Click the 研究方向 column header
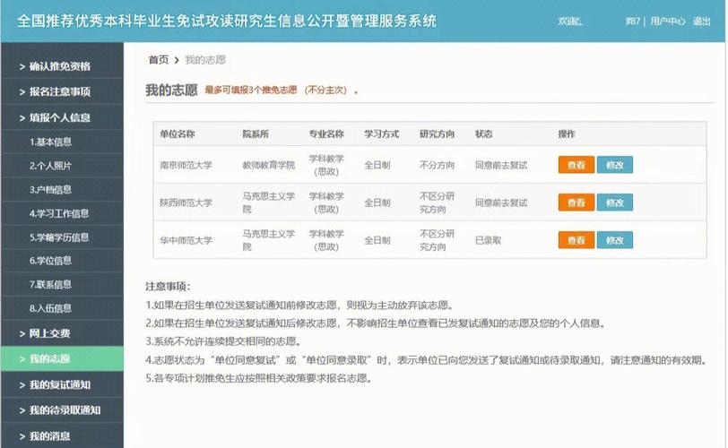This screenshot has height=448, width=728. [437, 134]
